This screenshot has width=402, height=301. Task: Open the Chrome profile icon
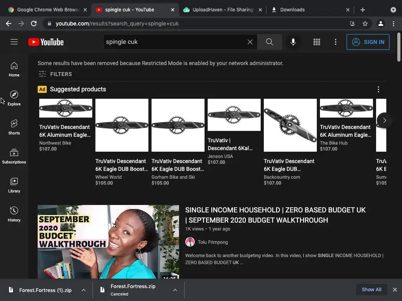381,24
